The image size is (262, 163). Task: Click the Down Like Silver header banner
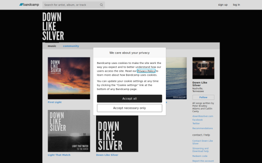[53, 26]
